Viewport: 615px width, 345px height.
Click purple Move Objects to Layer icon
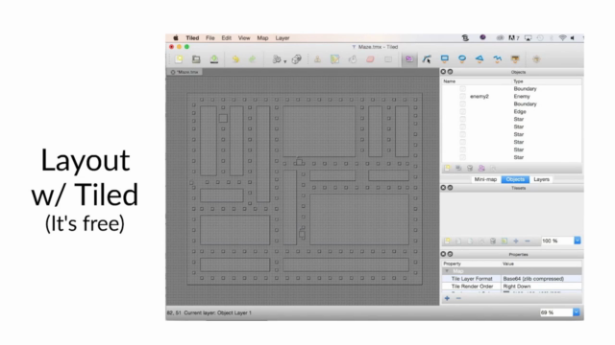pyautogui.click(x=481, y=169)
